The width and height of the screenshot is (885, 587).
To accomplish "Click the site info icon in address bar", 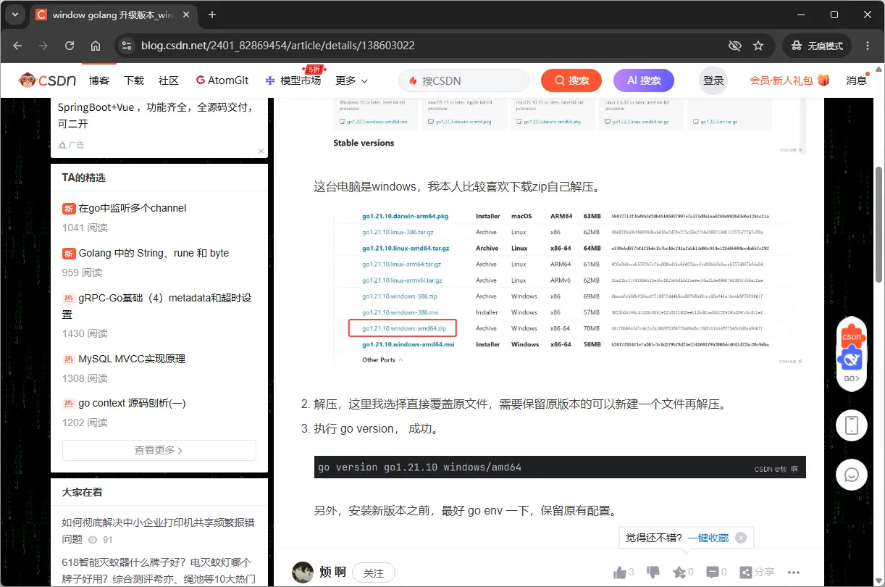I will coord(127,46).
